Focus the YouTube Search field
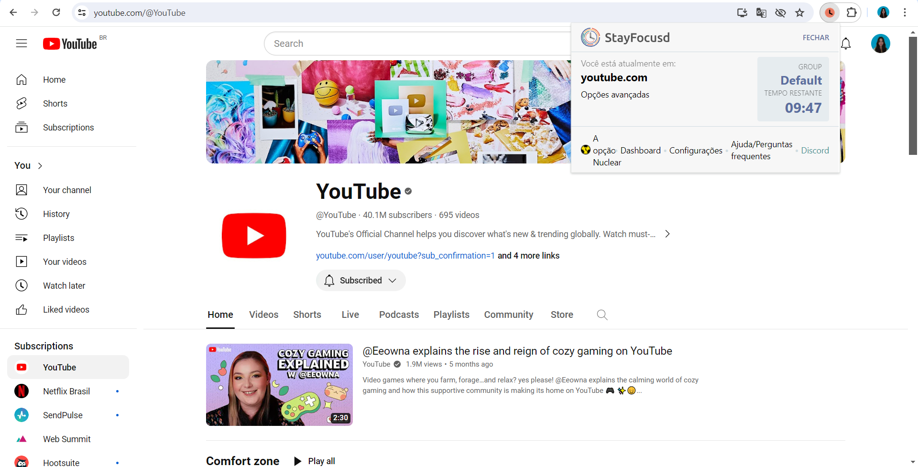This screenshot has height=467, width=918. [417, 43]
